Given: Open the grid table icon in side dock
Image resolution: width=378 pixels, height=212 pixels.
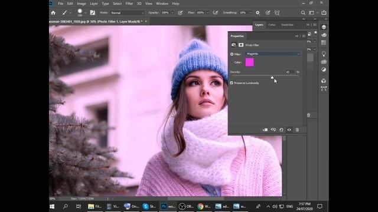Looking at the screenshot, I should (324, 42).
